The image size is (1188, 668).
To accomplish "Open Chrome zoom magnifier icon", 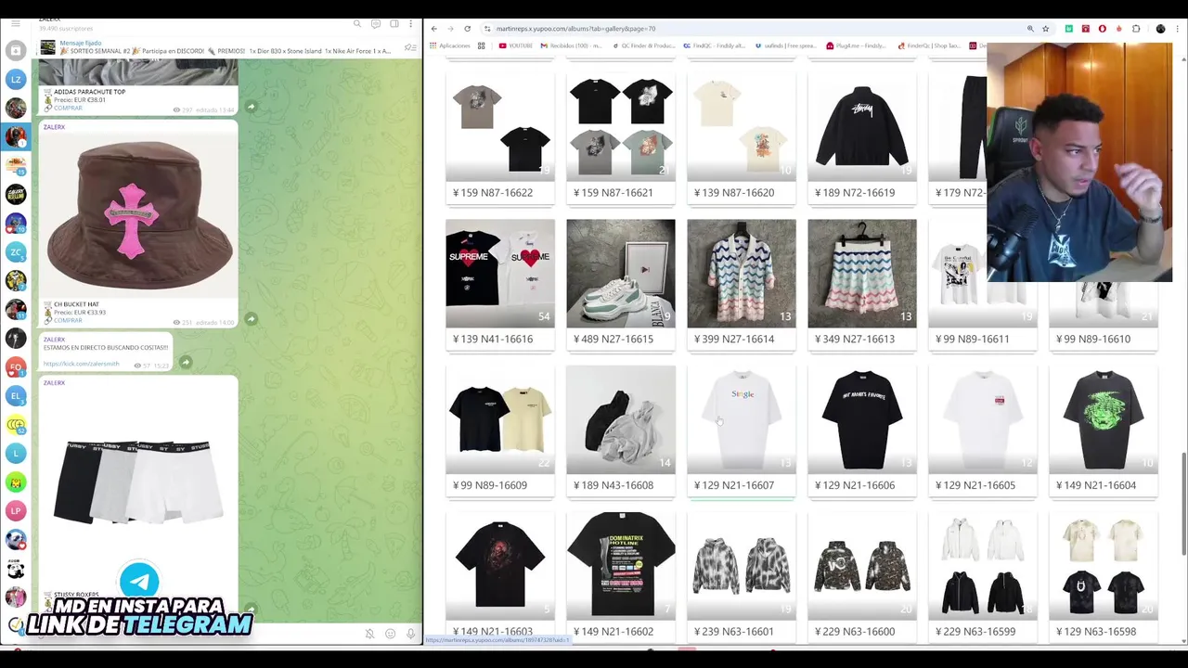I will [x=1030, y=29].
